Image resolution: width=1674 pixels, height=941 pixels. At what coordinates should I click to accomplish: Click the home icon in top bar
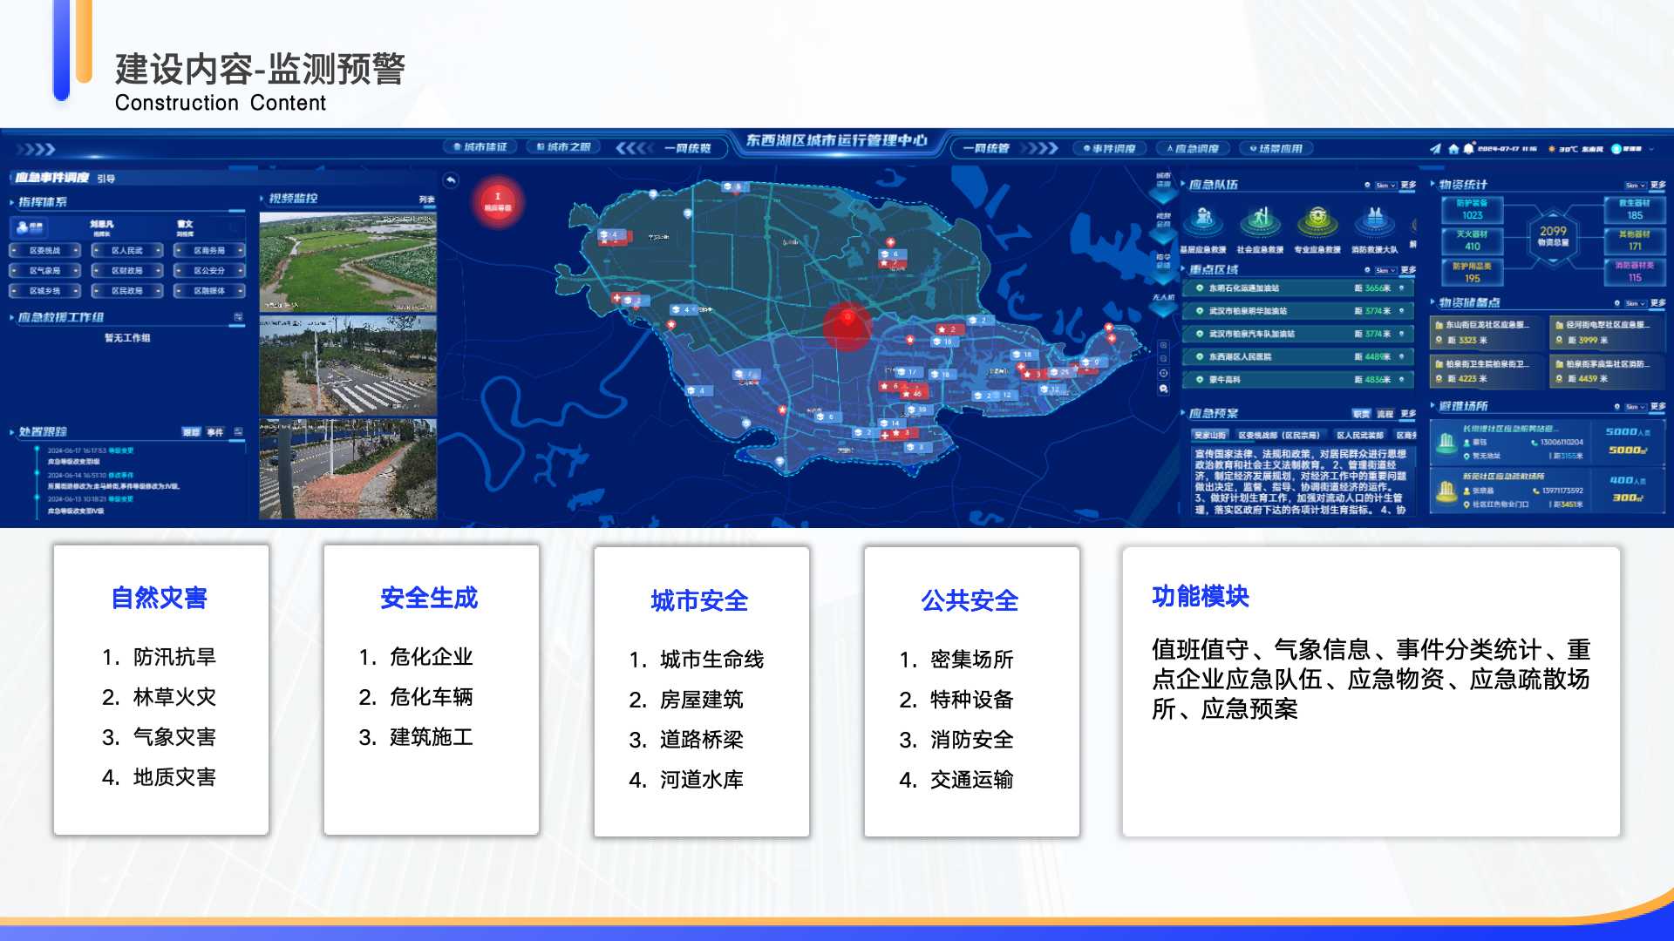(x=1453, y=149)
